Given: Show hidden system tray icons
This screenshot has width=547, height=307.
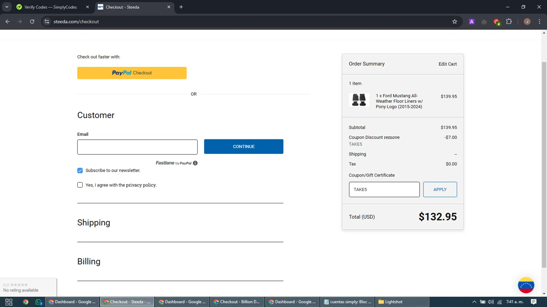Looking at the screenshot, I should pyautogui.click(x=474, y=302).
